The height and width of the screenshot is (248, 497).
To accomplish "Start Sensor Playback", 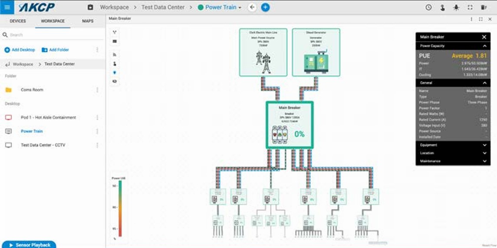I will click(x=29, y=245).
